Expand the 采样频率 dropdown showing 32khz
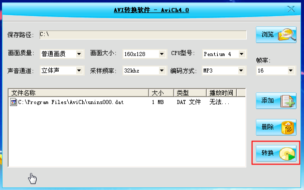The image size is (304, 190). pyautogui.click(x=144, y=70)
